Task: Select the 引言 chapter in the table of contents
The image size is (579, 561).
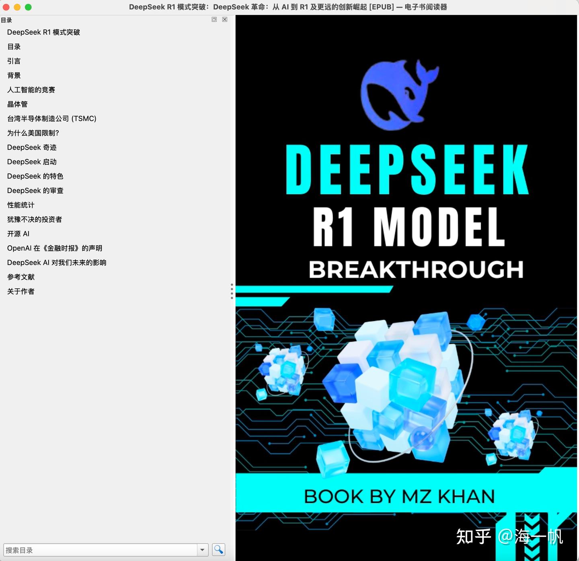Action: click(x=14, y=61)
